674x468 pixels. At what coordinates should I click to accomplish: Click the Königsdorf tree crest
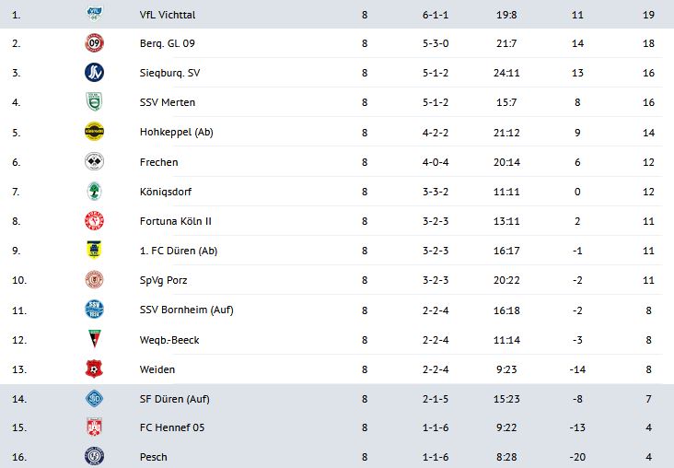click(94, 192)
